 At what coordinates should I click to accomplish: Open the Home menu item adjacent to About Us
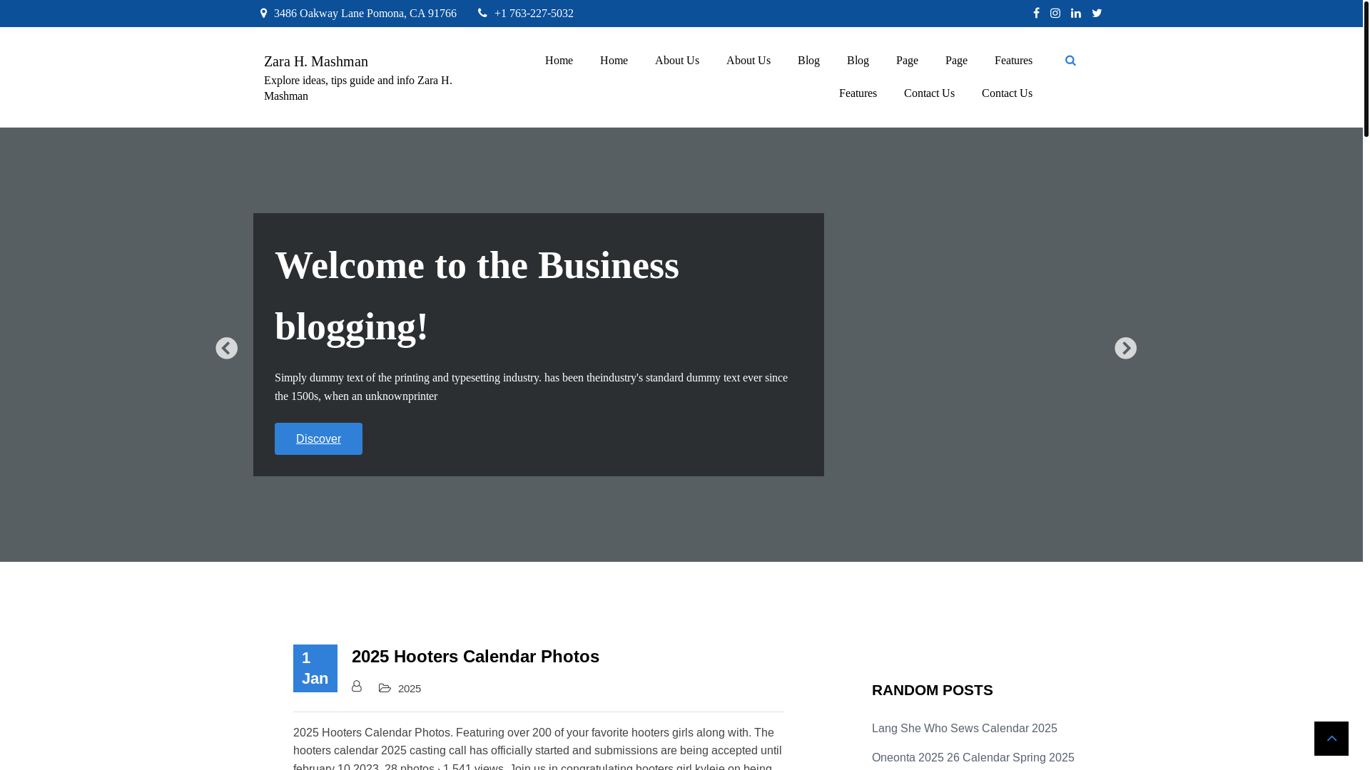pyautogui.click(x=614, y=61)
